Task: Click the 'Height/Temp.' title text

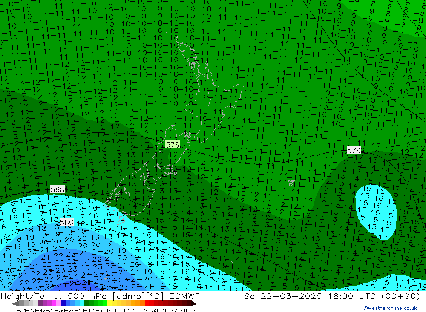Action: [31, 296]
